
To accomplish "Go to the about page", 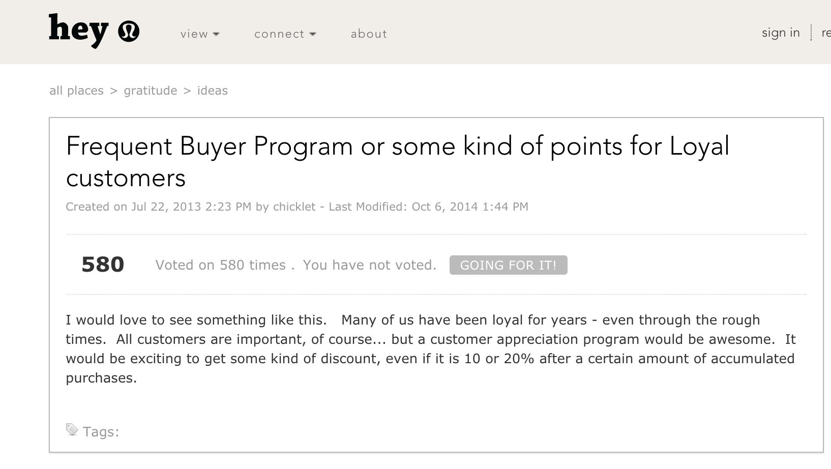I will coord(369,34).
